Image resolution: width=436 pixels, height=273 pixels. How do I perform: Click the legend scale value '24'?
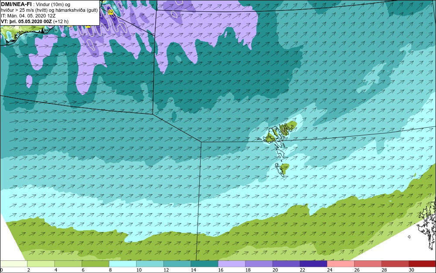click(330, 270)
